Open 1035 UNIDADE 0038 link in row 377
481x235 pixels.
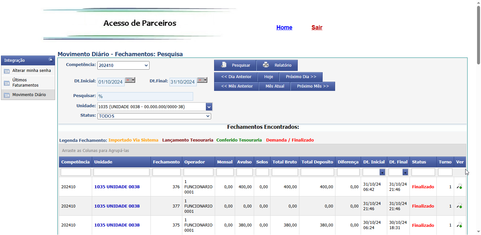[x=117, y=206]
